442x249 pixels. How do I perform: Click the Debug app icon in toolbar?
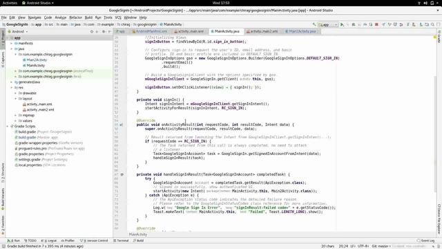pos(354,25)
